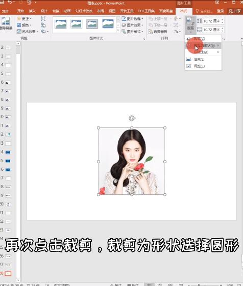This screenshot has width=243, height=286.
Task: Choose Crop to Shape (裁剪为形状(S)) menu item
Action: point(203,45)
